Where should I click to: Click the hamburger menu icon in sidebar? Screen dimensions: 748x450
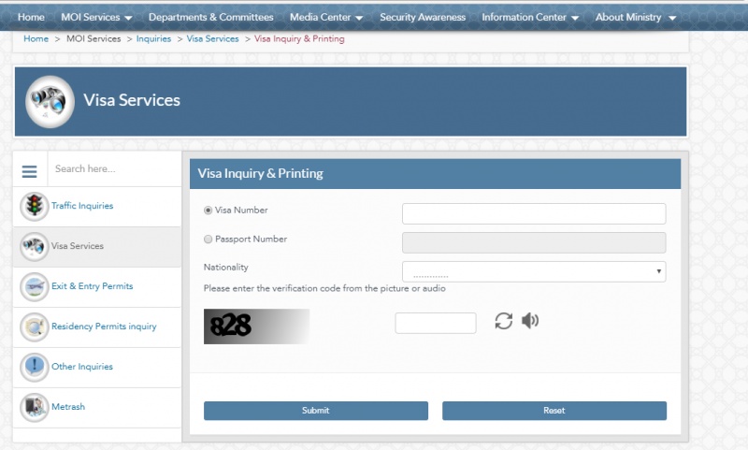(x=30, y=171)
